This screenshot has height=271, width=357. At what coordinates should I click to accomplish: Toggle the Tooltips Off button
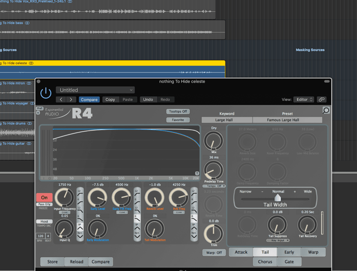tap(178, 112)
